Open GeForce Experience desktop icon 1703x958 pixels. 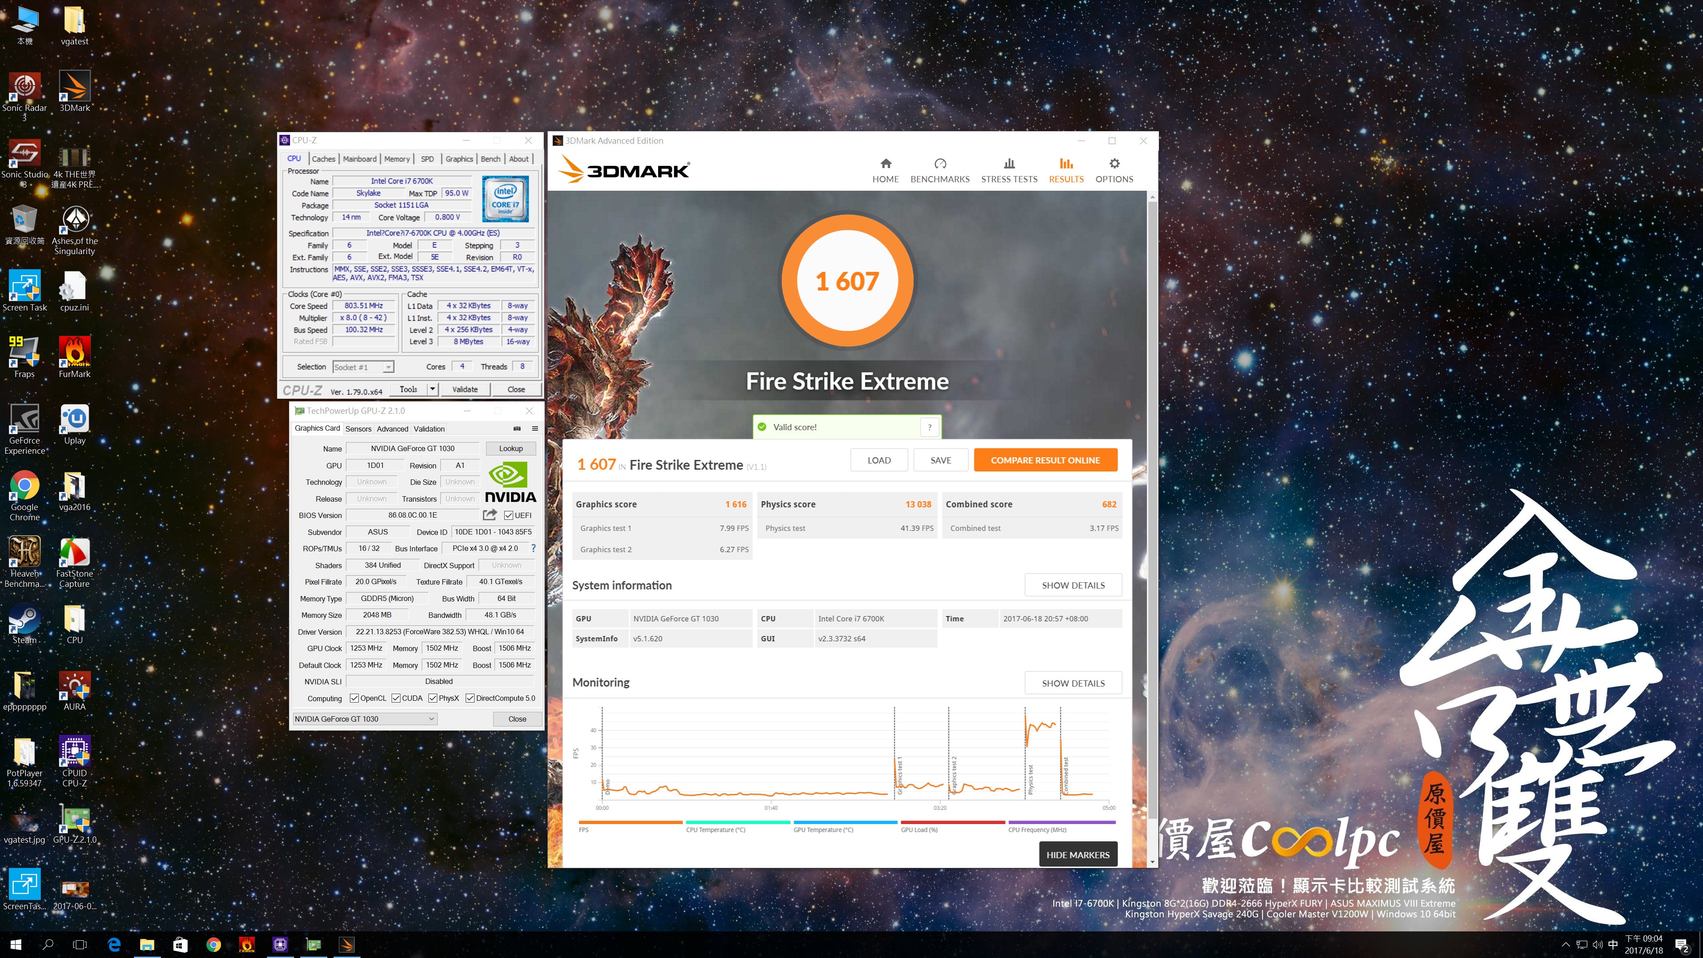tap(24, 429)
